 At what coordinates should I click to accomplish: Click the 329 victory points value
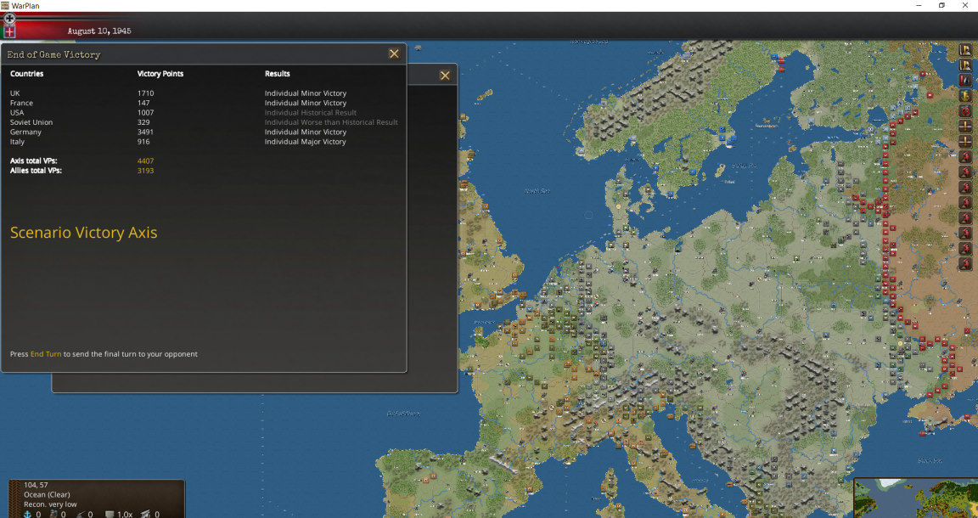143,122
